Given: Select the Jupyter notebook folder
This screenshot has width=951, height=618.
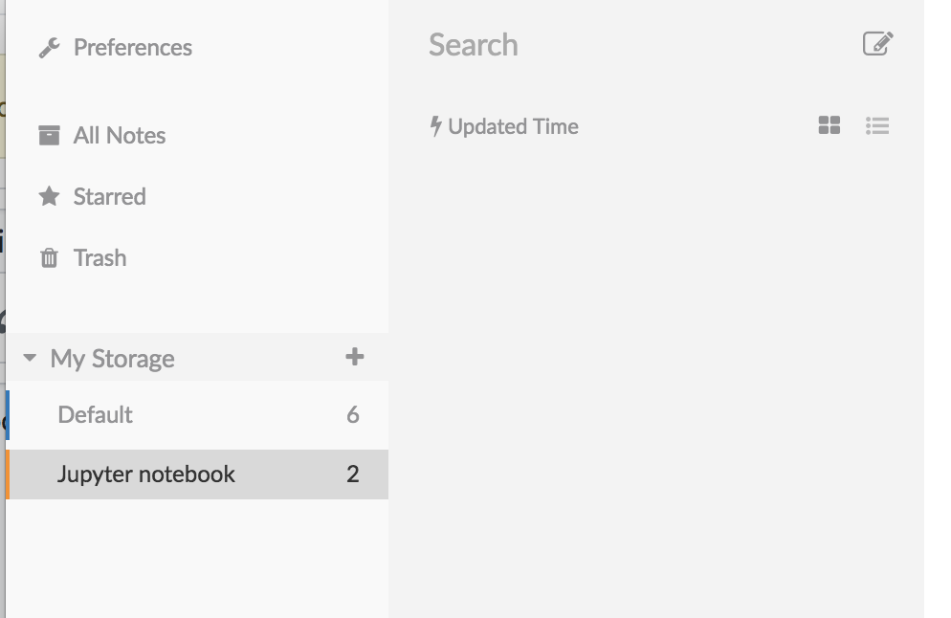Looking at the screenshot, I should (197, 475).
